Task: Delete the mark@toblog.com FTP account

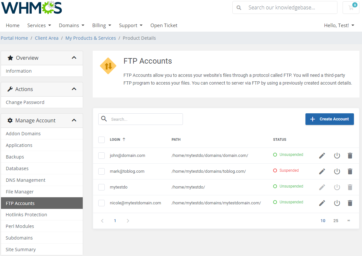Action: click(350, 171)
